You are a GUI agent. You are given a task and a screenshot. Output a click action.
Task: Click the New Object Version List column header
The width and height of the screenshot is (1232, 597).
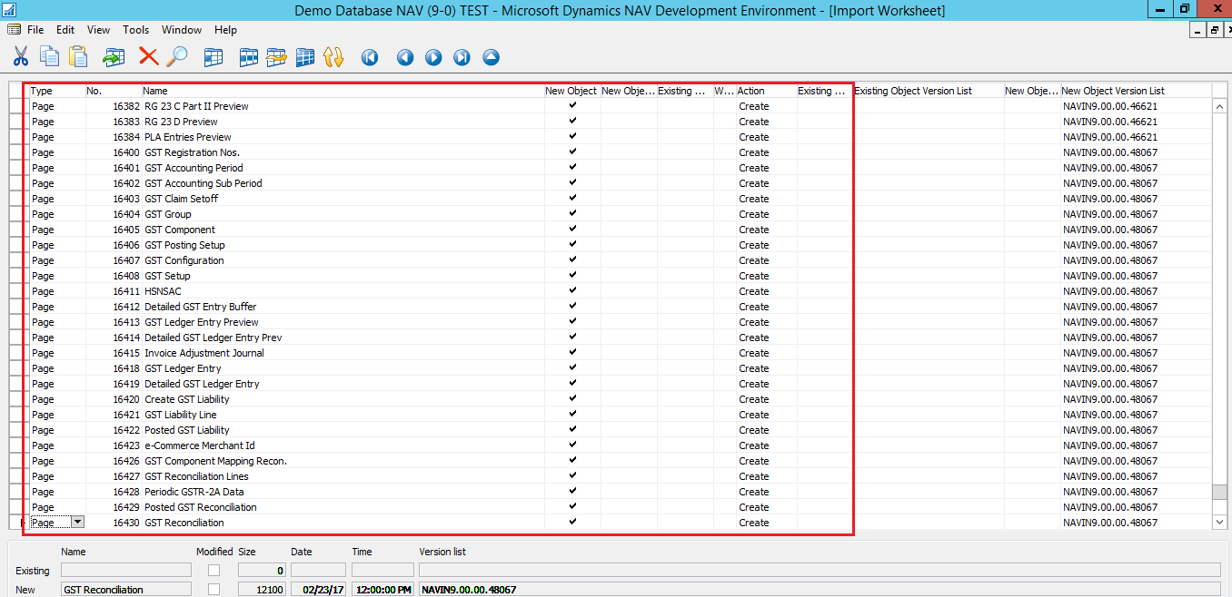pos(1136,91)
